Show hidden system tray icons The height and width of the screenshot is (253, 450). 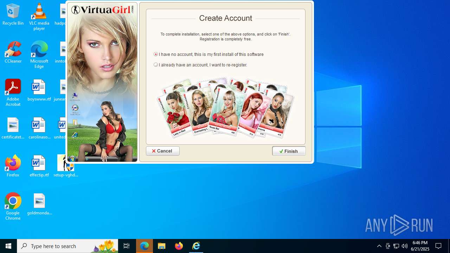click(379, 246)
